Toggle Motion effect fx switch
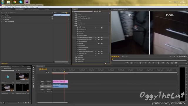The width and height of the screenshot is (188, 106). tap(4, 17)
